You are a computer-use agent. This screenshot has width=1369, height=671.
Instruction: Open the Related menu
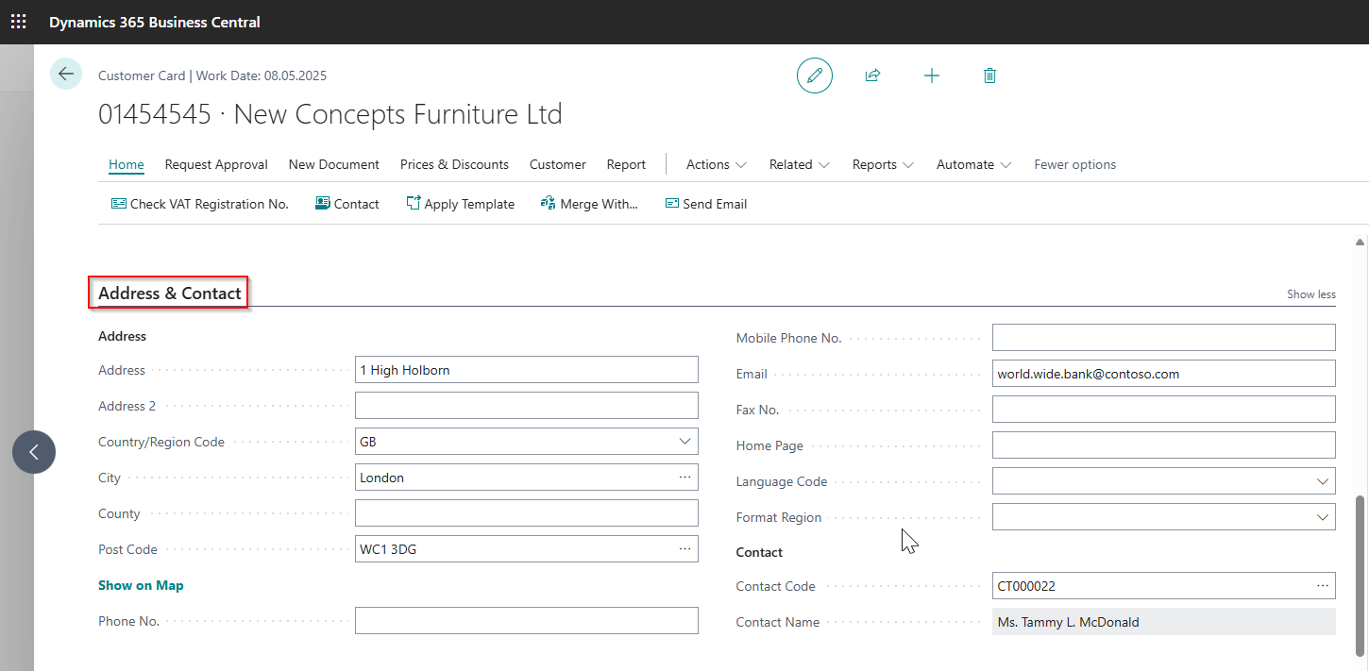800,164
